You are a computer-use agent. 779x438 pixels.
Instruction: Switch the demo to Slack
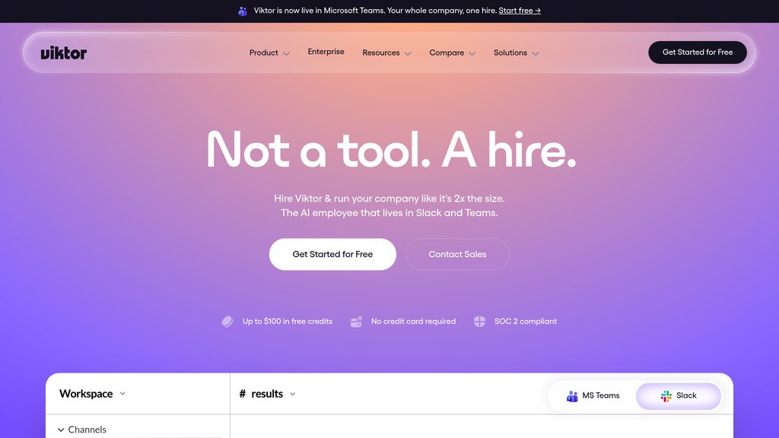point(679,395)
